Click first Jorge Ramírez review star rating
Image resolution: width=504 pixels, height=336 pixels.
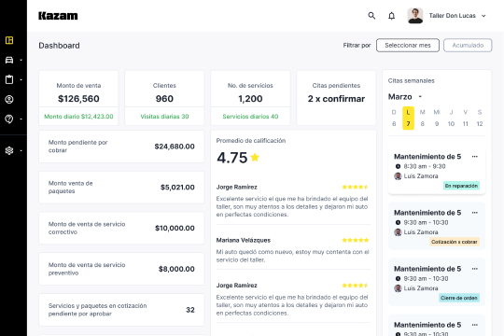356,187
